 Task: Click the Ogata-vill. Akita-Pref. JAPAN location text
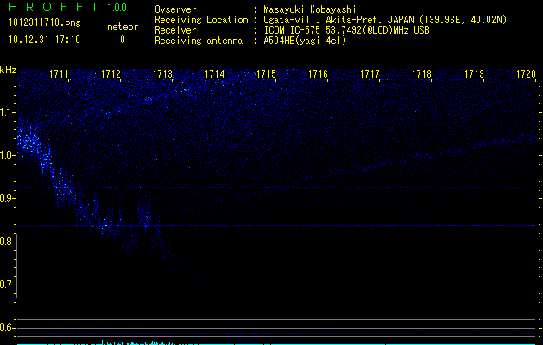(x=385, y=20)
